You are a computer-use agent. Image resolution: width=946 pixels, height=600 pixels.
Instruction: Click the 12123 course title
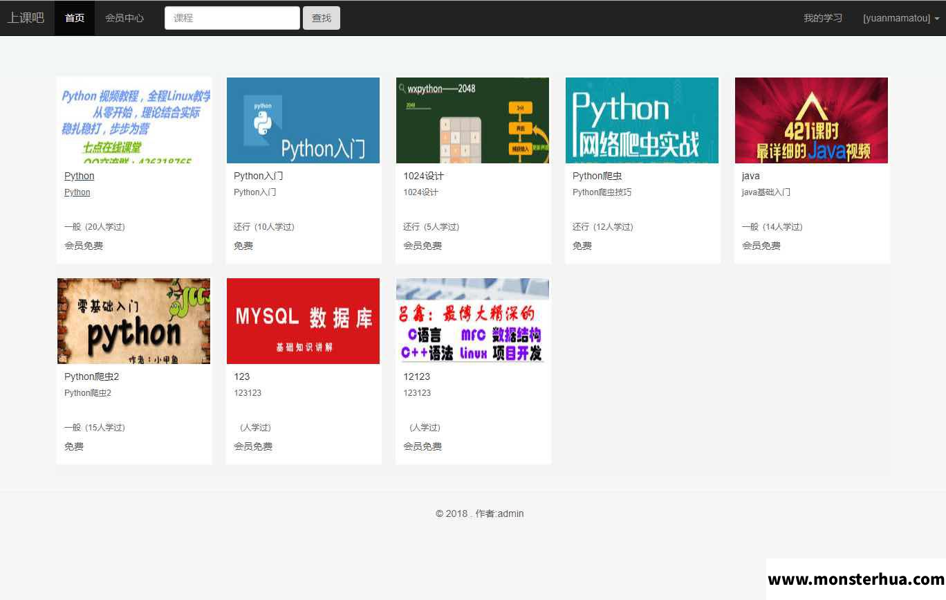click(x=417, y=376)
